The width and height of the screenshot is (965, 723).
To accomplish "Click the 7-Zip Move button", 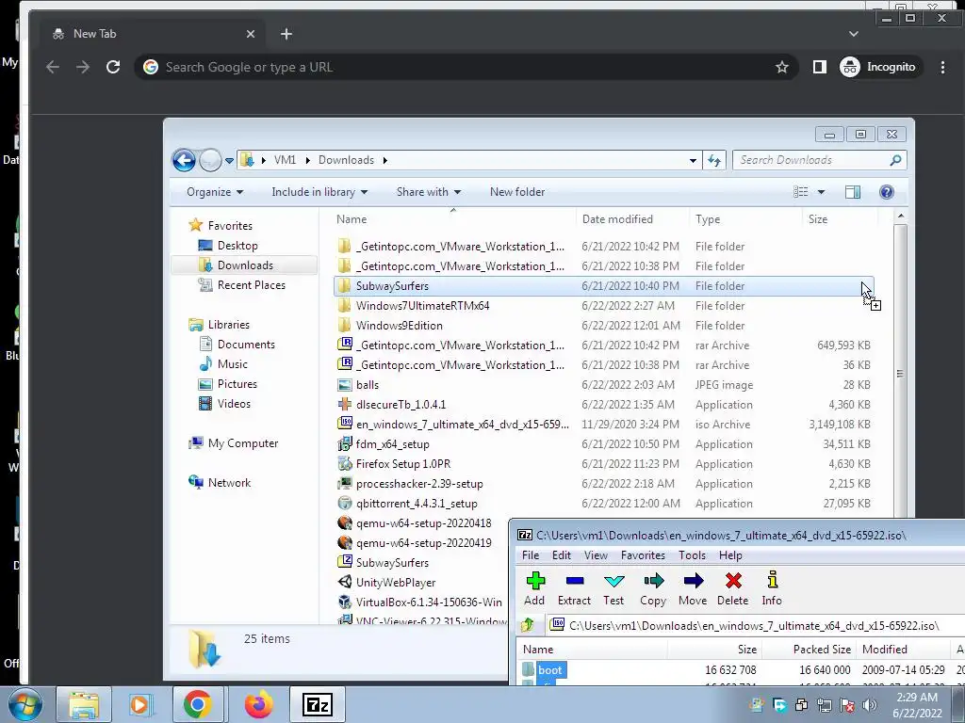I will pos(693,588).
